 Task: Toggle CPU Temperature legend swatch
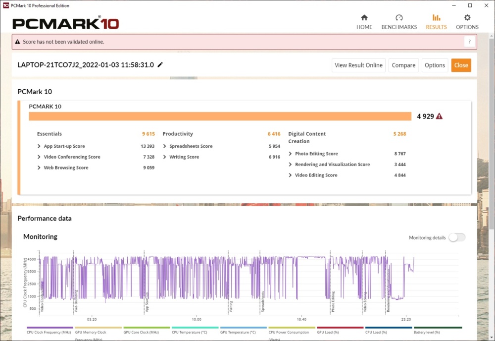pos(195,328)
